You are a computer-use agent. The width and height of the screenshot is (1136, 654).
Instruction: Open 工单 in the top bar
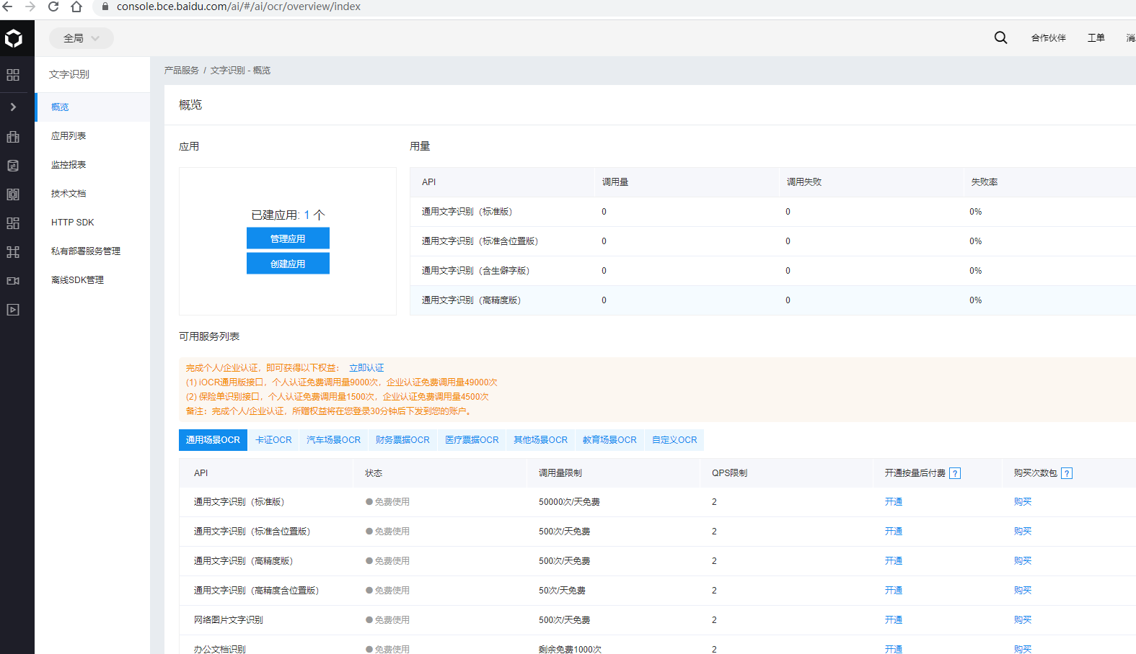[1096, 38]
